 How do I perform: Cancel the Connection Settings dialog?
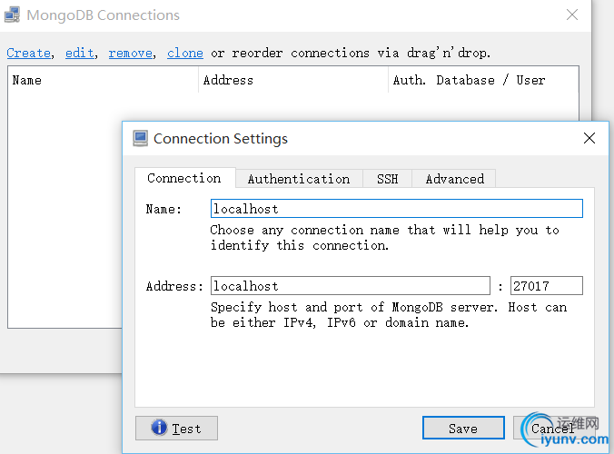coord(554,429)
